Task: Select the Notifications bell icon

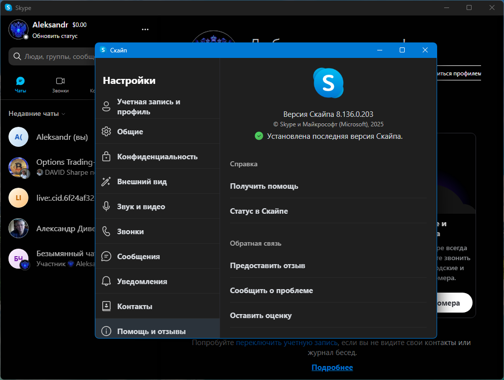Action: tap(106, 281)
